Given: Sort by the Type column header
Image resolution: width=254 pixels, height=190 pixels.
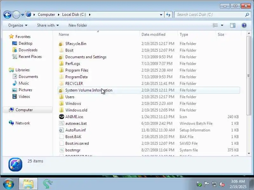Looking at the screenshot, I should tap(184, 35).
